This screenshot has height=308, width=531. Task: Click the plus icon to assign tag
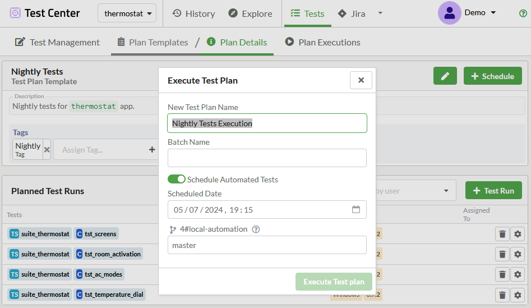[x=151, y=150]
